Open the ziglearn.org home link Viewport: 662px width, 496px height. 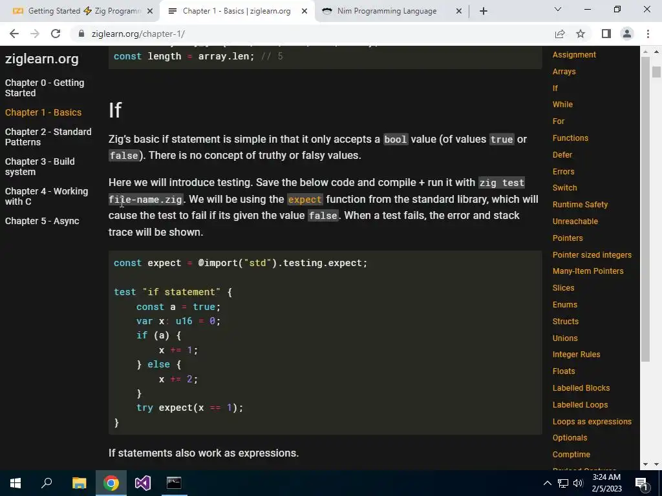point(42,59)
